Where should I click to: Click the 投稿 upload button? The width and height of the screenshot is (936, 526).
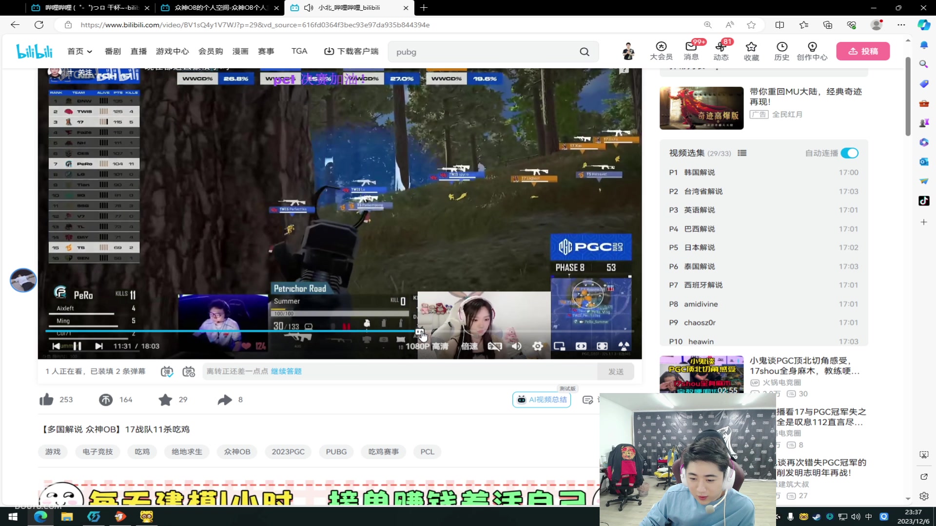[863, 51]
